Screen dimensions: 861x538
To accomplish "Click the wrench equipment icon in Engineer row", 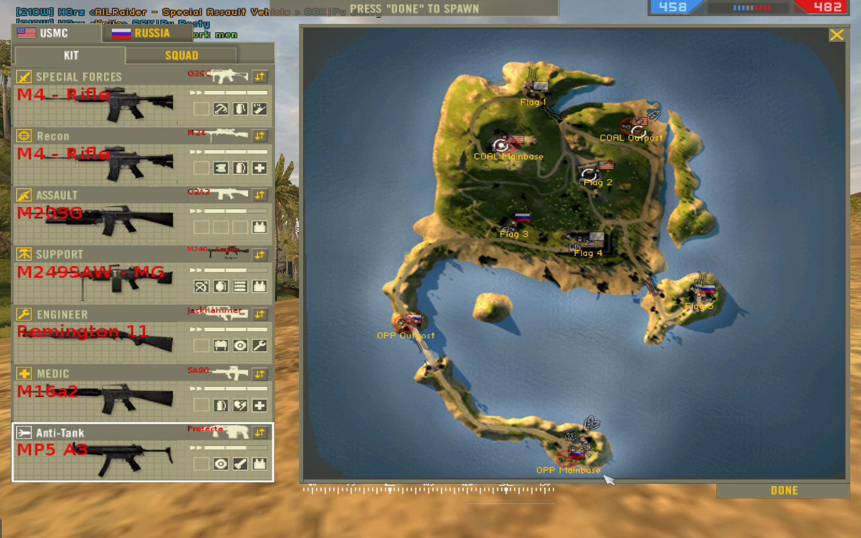I will pyautogui.click(x=259, y=346).
